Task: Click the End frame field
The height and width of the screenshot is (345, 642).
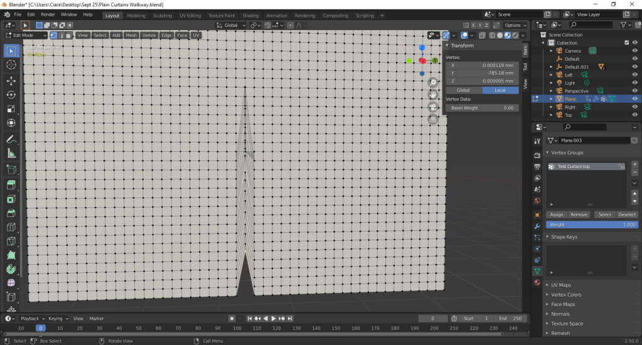Action: [x=509, y=319]
